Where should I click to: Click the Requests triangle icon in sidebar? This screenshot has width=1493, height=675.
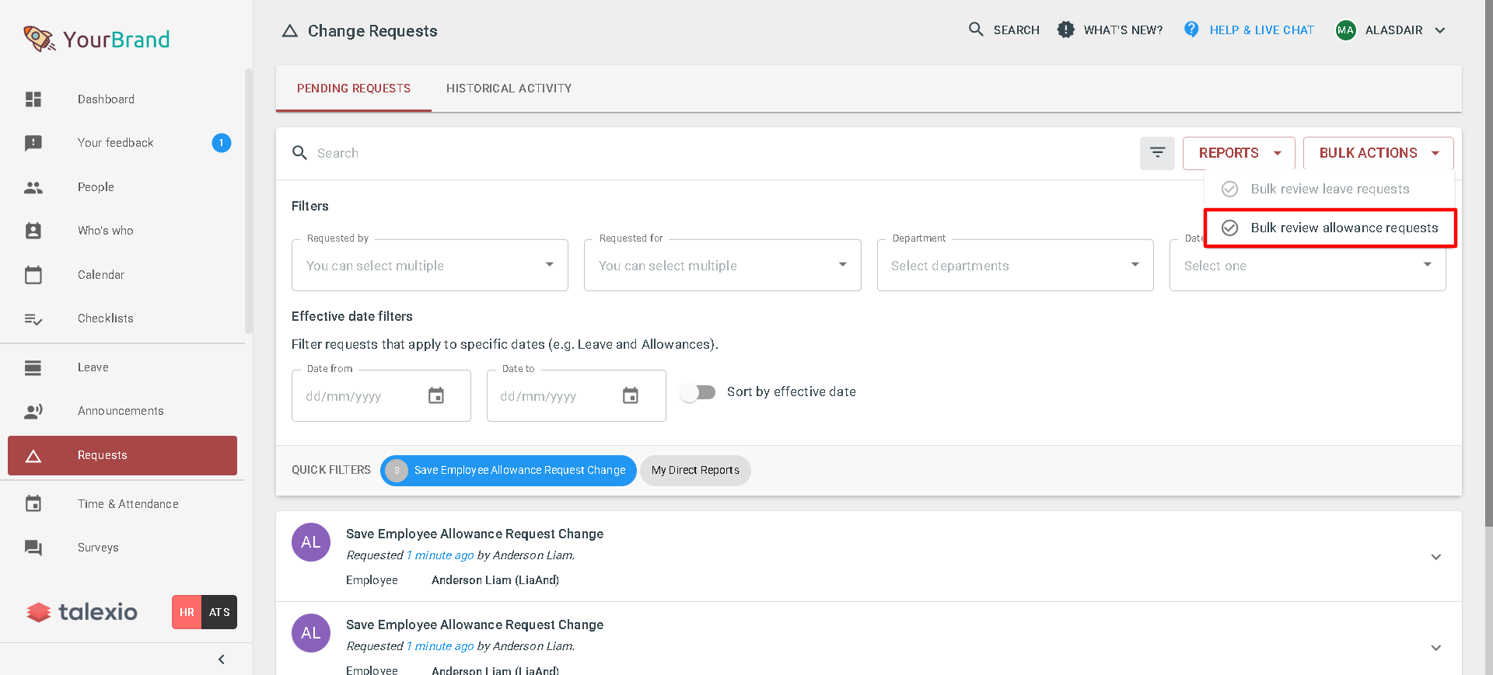[33, 456]
